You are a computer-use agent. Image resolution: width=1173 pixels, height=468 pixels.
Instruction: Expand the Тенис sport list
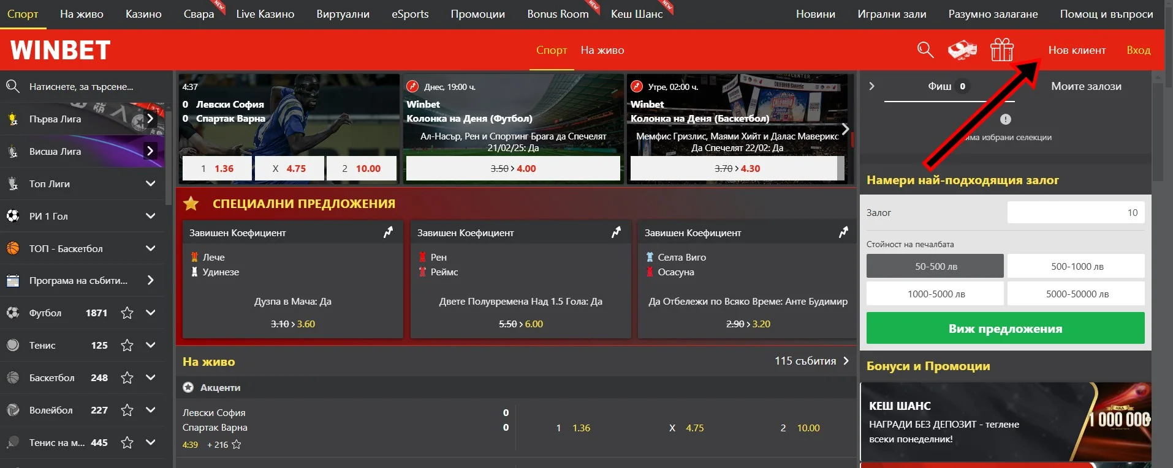point(150,345)
